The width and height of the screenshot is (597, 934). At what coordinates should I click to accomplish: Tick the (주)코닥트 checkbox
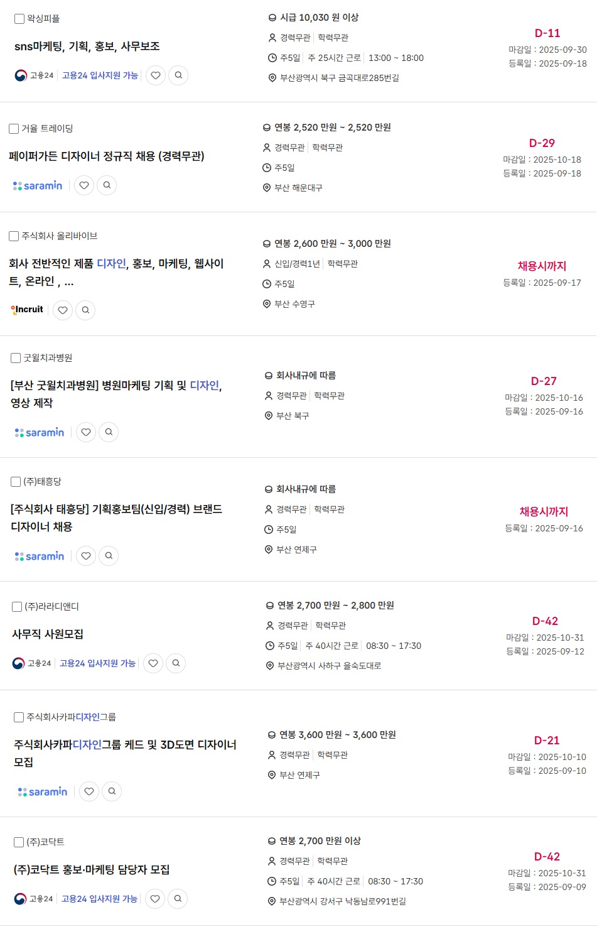click(x=19, y=842)
